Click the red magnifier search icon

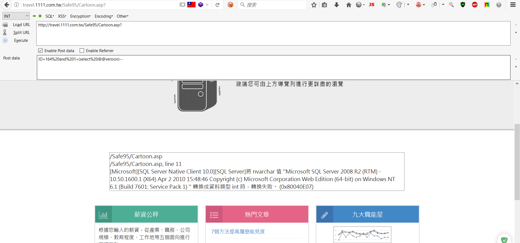[451, 5]
